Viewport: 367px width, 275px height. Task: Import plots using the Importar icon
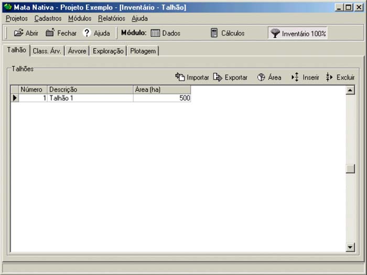coord(180,77)
